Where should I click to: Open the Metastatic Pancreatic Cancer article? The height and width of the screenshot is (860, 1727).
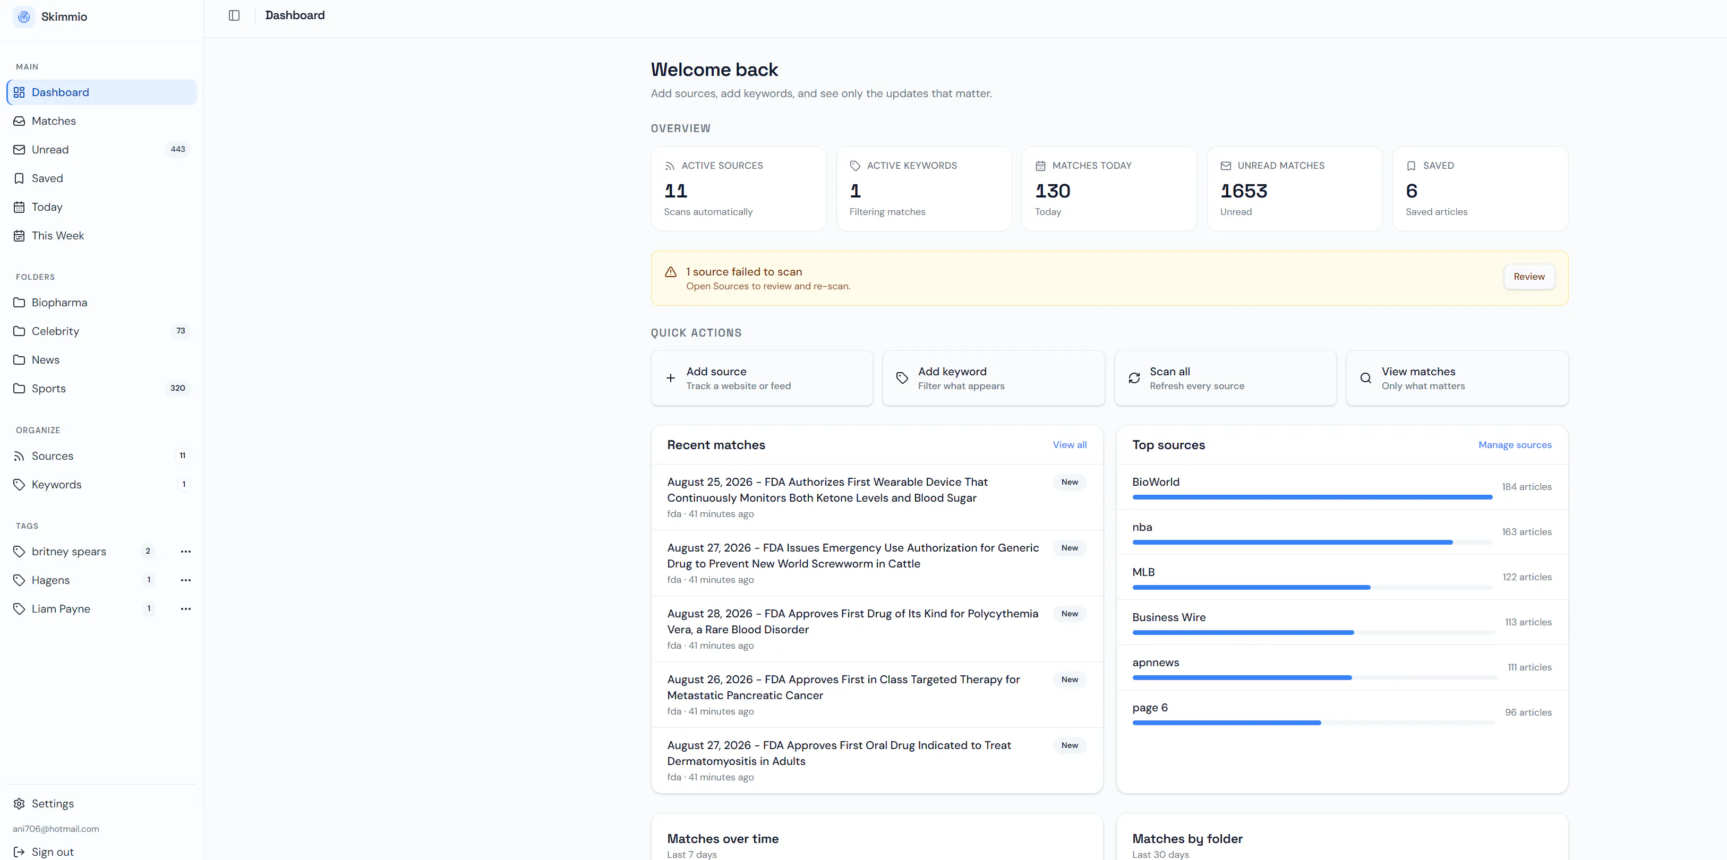877,695
